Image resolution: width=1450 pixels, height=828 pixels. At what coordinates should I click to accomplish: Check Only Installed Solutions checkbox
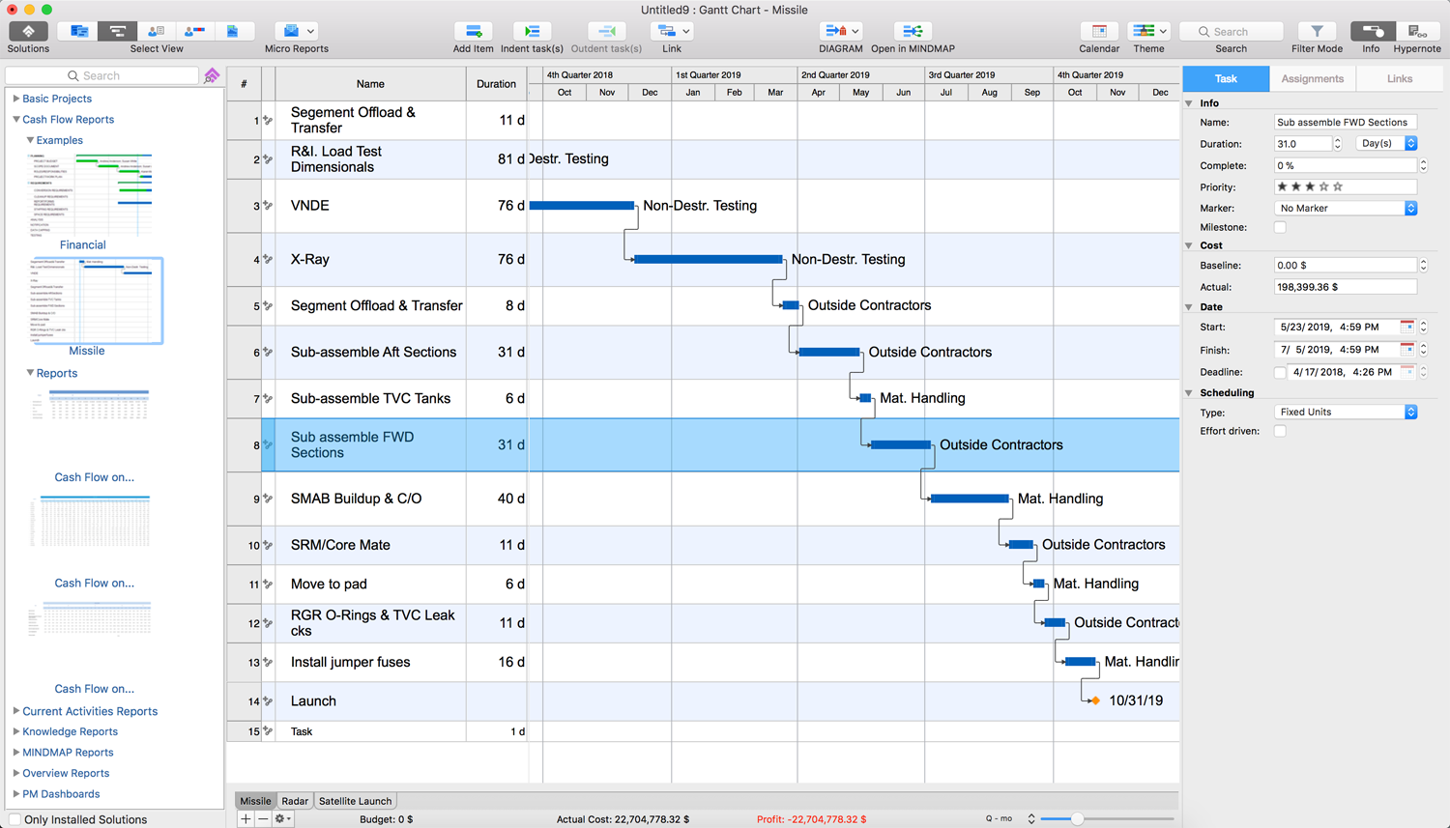[14, 819]
